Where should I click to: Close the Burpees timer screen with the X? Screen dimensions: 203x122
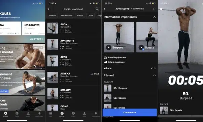[161, 9]
